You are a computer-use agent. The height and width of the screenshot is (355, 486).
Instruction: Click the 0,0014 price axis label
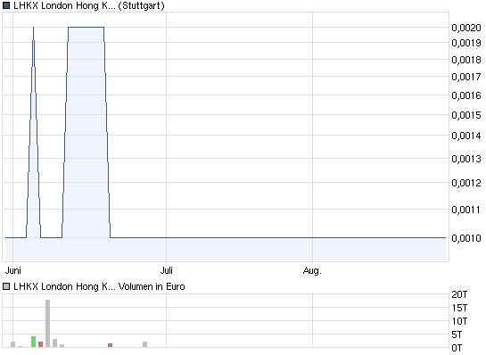(466, 136)
